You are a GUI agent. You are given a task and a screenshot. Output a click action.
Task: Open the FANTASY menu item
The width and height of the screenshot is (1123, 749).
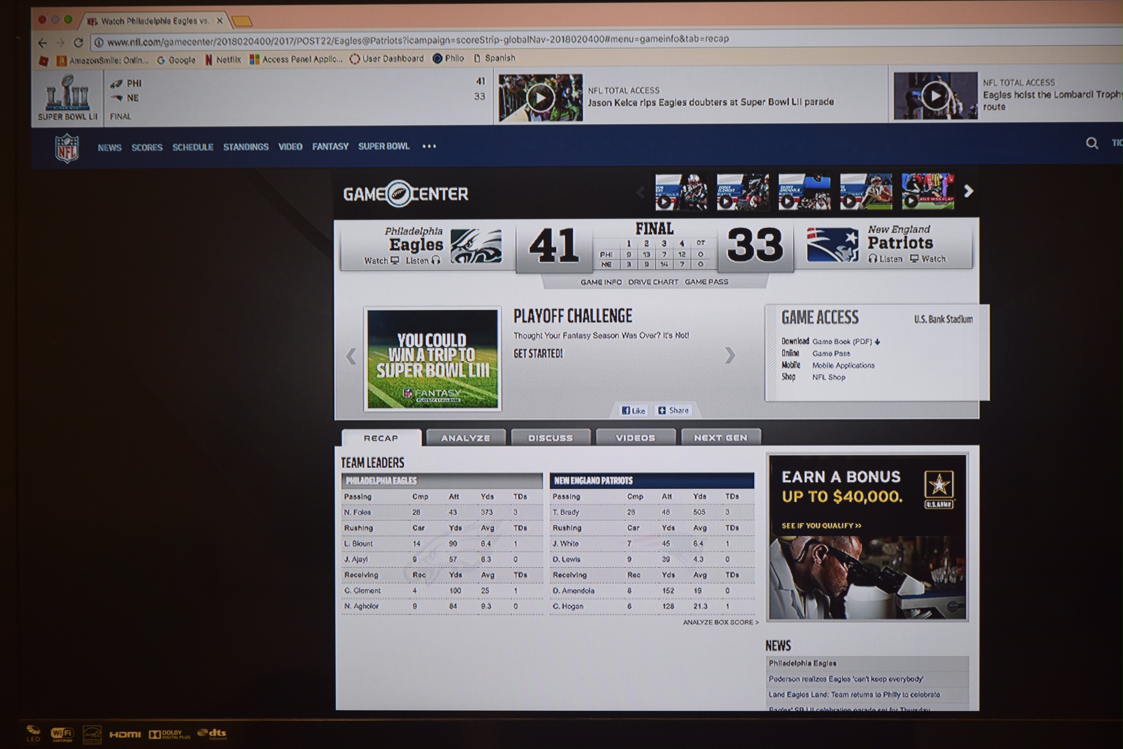(331, 146)
